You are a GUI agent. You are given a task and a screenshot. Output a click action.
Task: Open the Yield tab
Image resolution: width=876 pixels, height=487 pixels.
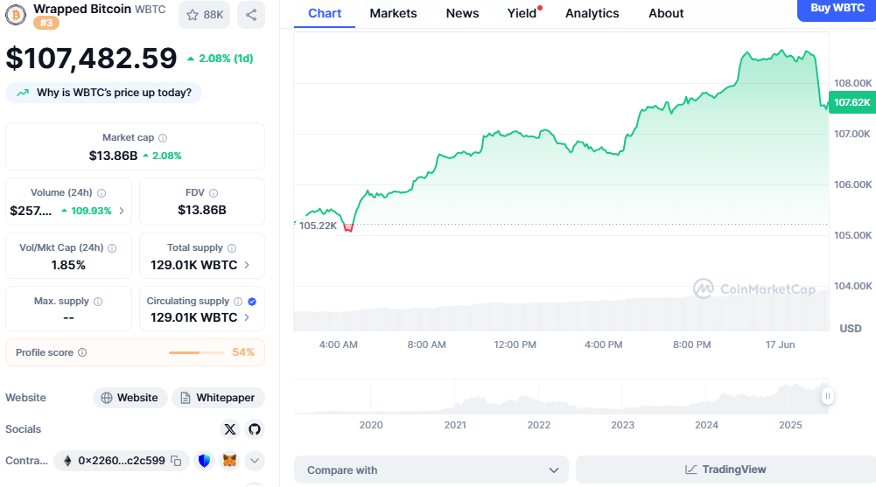tap(522, 13)
